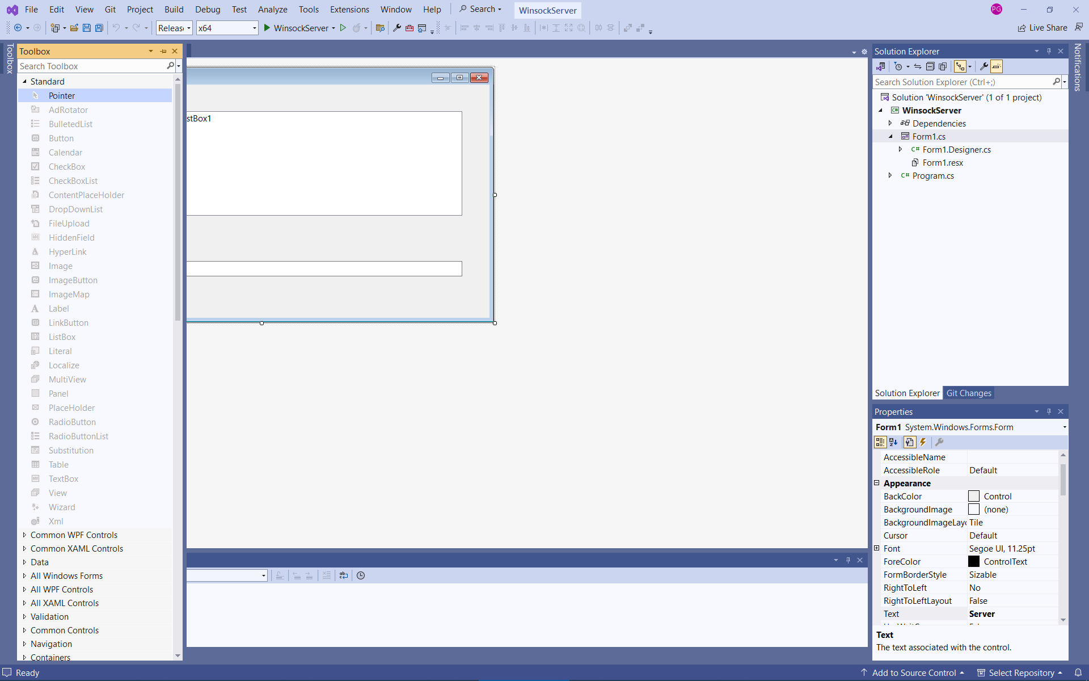Click Add to Source Control
This screenshot has width=1089, height=681.
click(x=913, y=672)
